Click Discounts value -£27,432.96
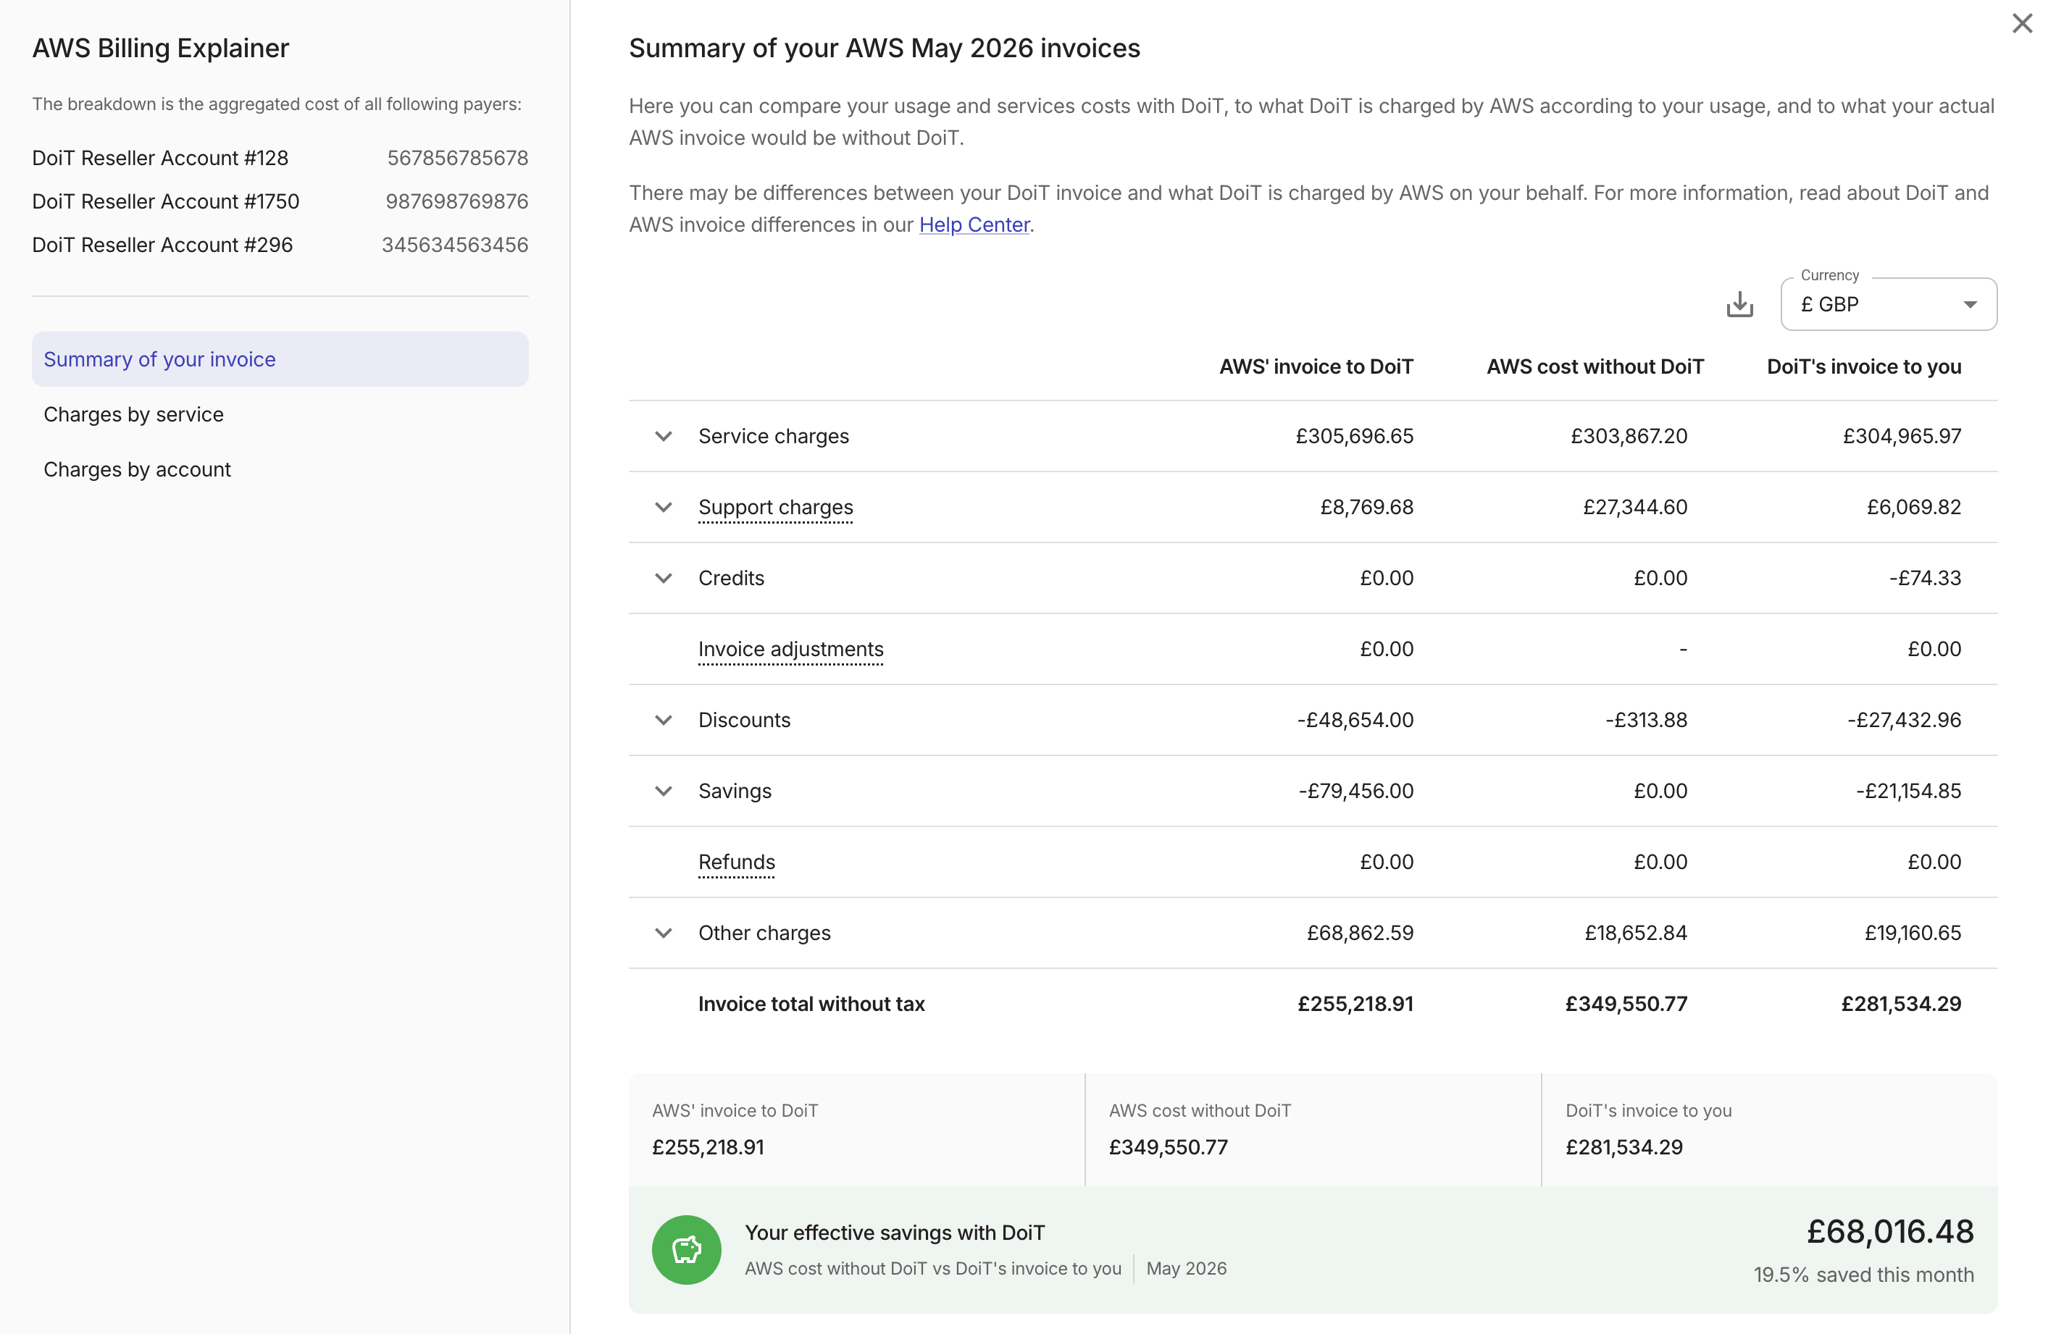Screen dimensions: 2056x1334 point(1904,720)
